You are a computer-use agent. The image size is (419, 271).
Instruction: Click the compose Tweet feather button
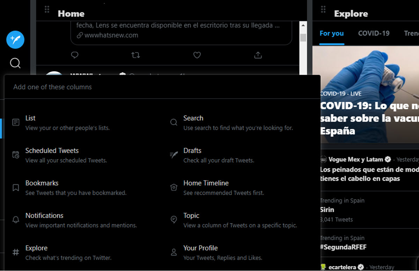(x=15, y=39)
